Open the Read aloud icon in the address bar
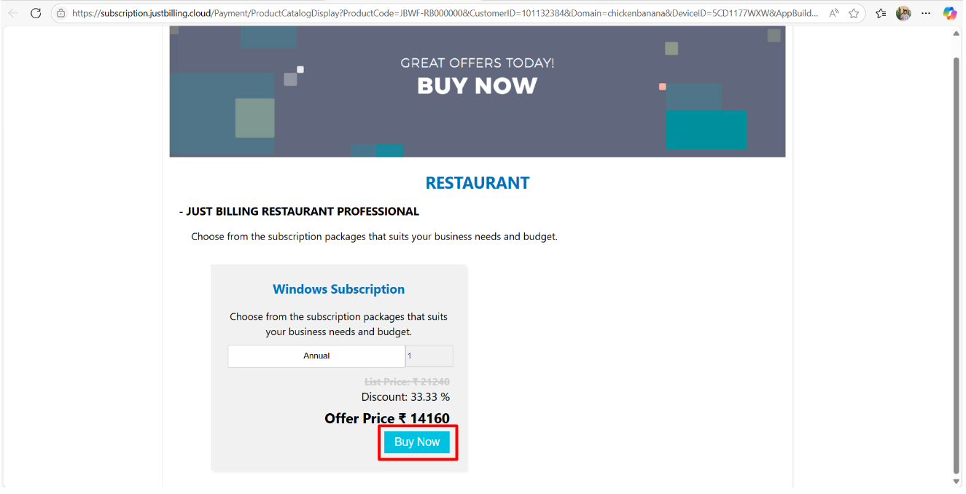Image resolution: width=966 pixels, height=494 pixels. click(x=834, y=13)
